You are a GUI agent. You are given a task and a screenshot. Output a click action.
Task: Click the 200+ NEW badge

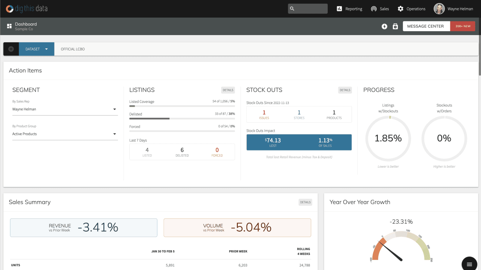coord(463,26)
